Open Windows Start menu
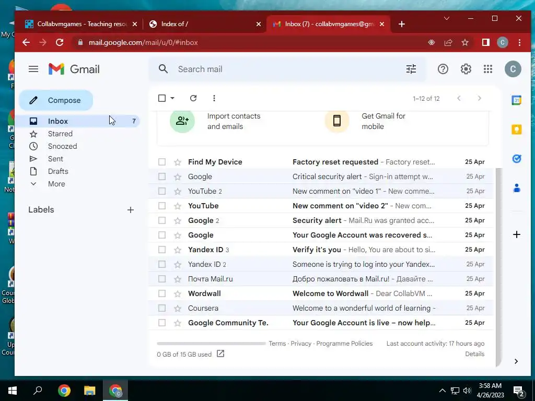Image resolution: width=535 pixels, height=401 pixels. click(x=13, y=391)
